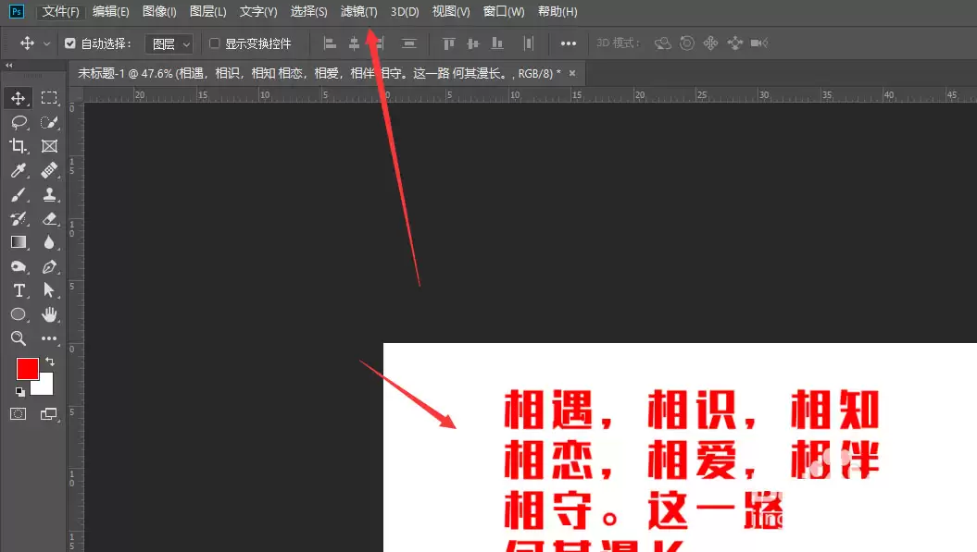Image resolution: width=977 pixels, height=552 pixels.
Task: Open the 图像(I) menu
Action: tap(159, 12)
